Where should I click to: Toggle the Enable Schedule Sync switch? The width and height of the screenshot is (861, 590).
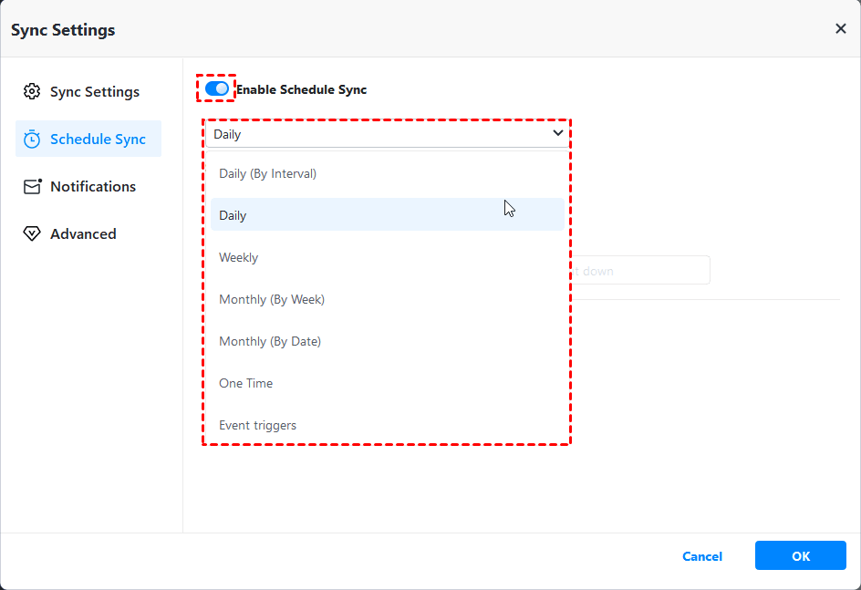coord(217,88)
